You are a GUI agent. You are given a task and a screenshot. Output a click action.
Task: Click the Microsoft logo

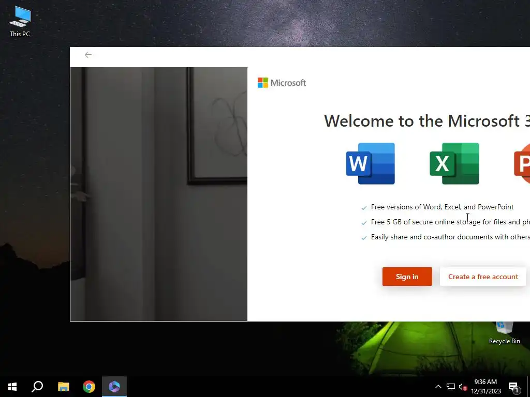click(x=282, y=83)
